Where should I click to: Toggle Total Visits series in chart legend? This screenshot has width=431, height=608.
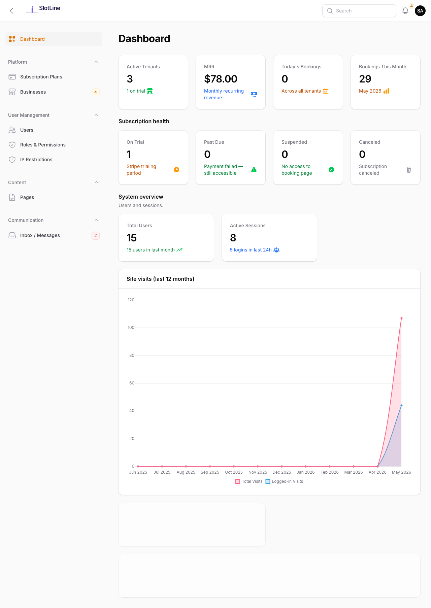[249, 481]
